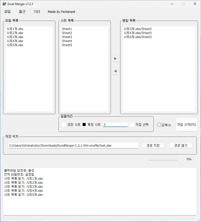Select Sheet3 in the sheet list

(84, 37)
